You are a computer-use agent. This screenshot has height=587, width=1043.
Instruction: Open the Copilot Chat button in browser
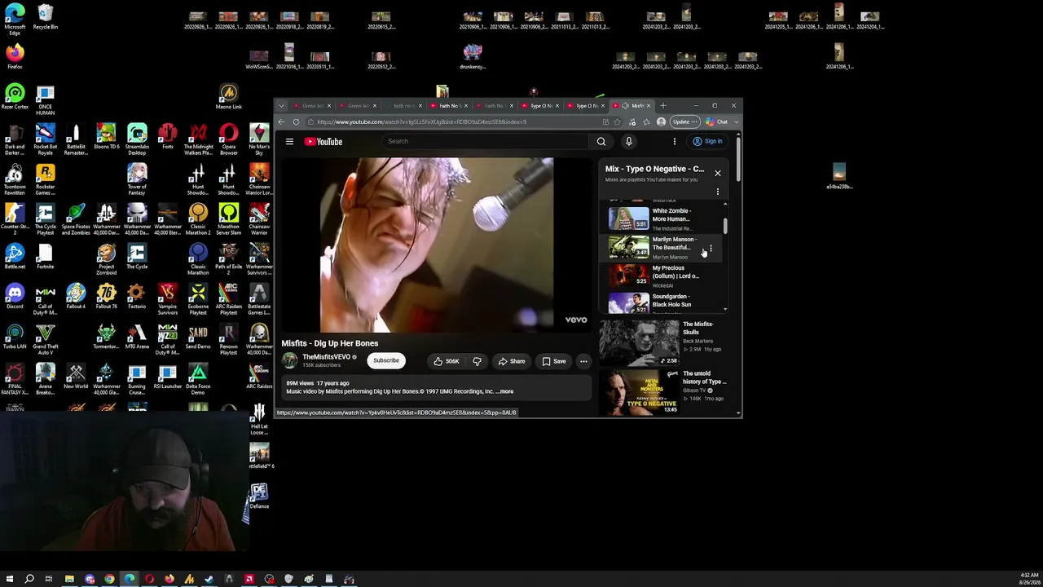717,122
